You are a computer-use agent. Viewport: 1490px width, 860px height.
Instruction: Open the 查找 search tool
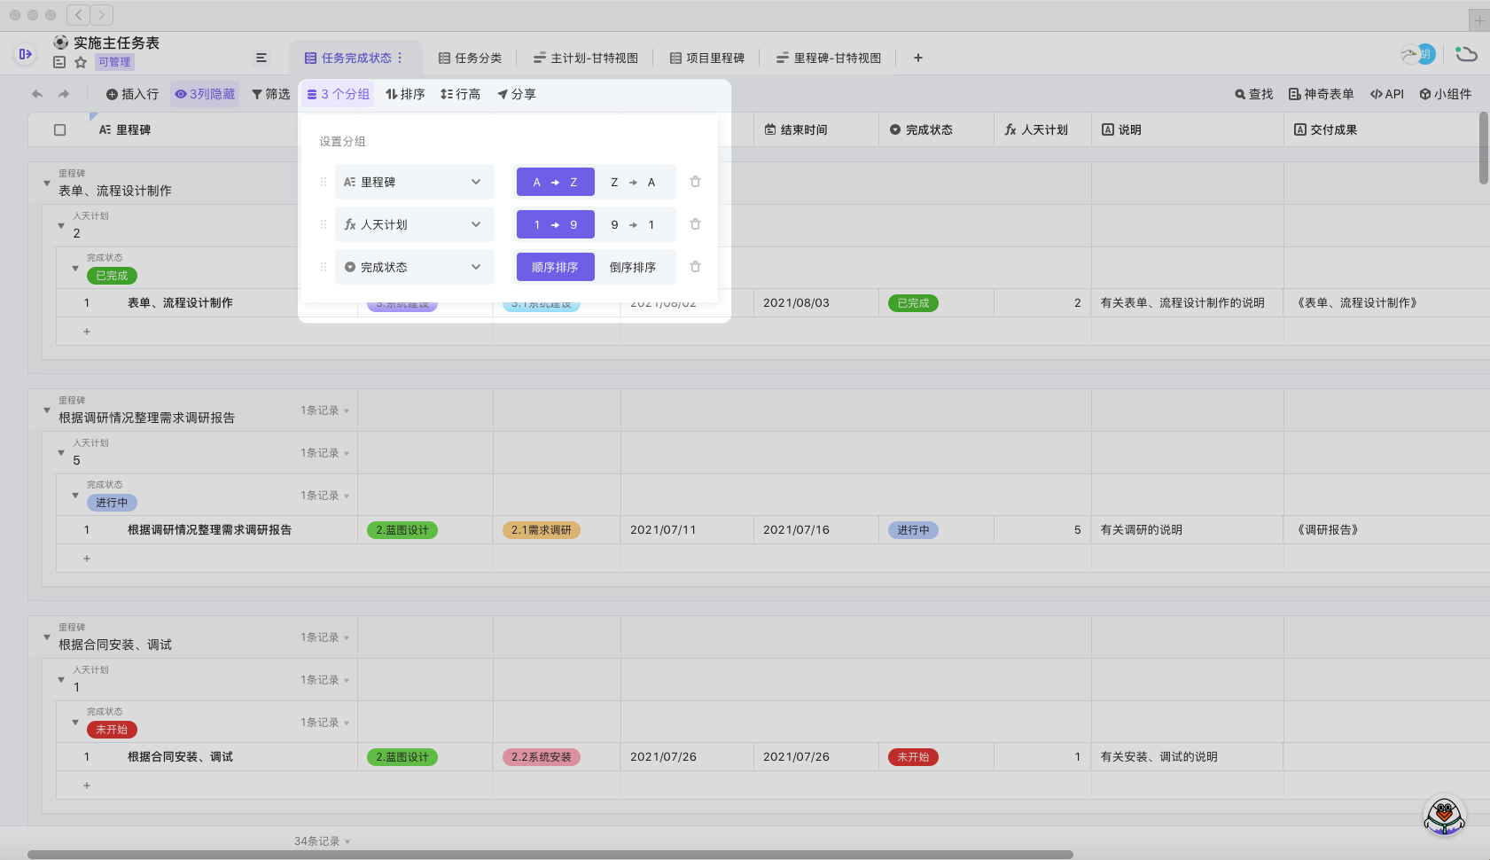click(1253, 94)
